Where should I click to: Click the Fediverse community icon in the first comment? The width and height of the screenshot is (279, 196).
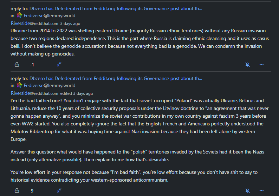point(19,15)
